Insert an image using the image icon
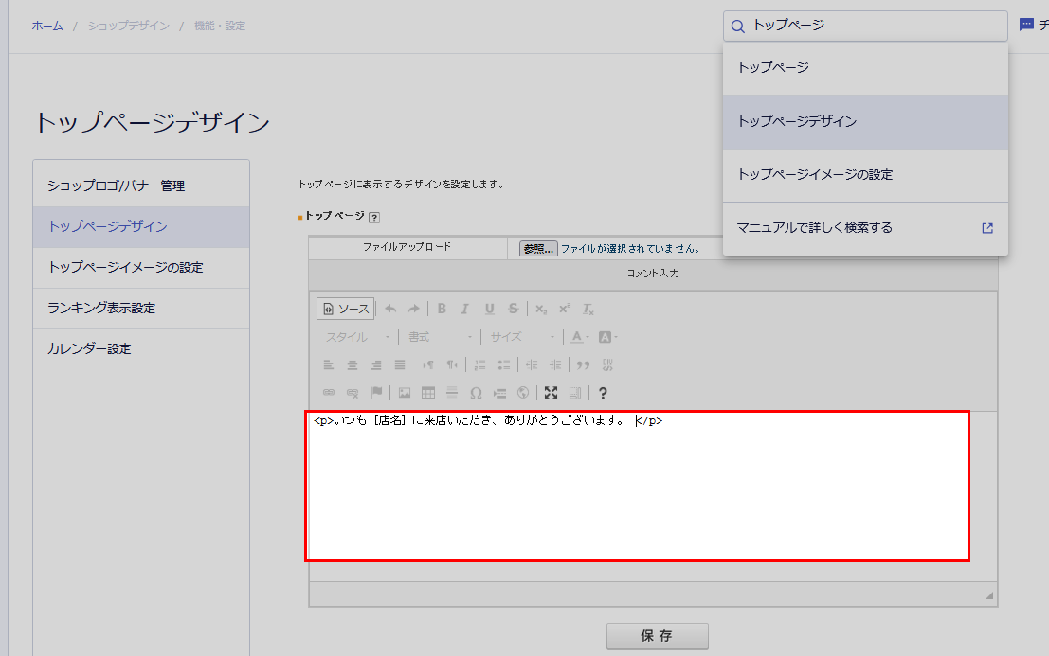This screenshot has width=1049, height=656. click(404, 393)
